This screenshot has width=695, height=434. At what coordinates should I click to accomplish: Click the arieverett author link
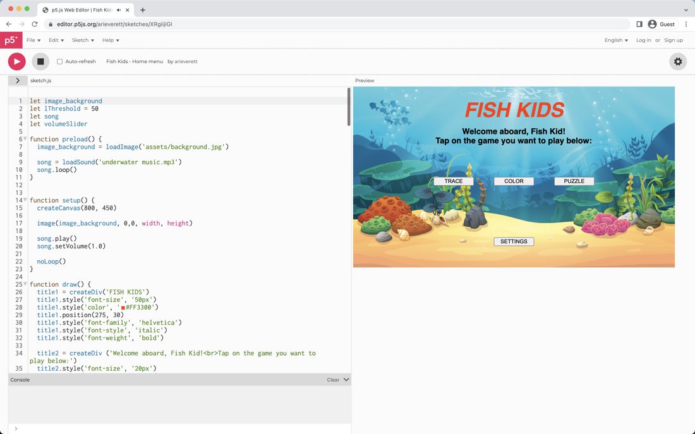coord(186,62)
